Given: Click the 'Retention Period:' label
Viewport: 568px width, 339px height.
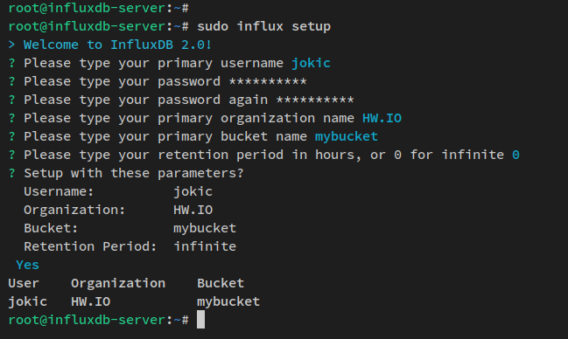Looking at the screenshot, I should [90, 246].
